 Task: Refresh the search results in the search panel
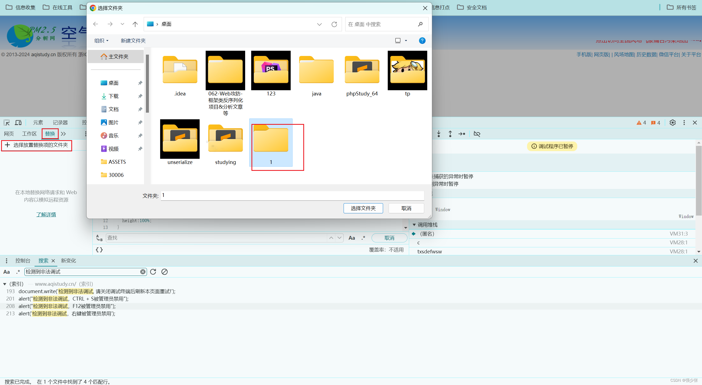(153, 272)
